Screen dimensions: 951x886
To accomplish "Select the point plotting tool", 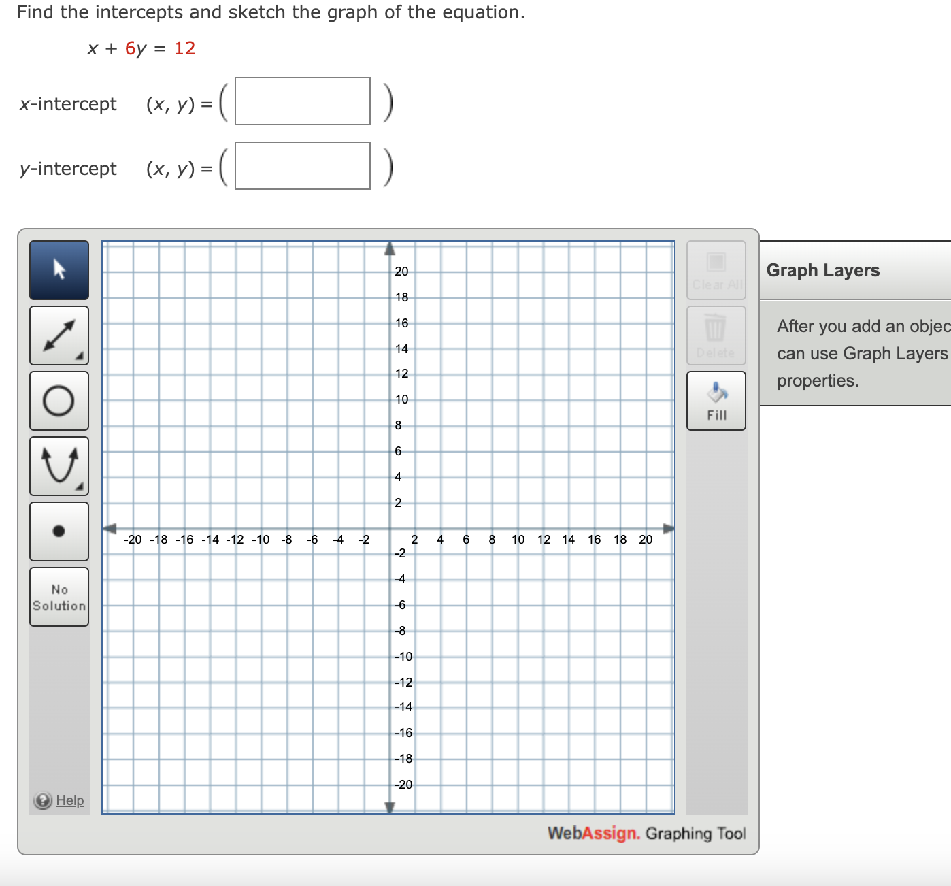I will click(59, 531).
